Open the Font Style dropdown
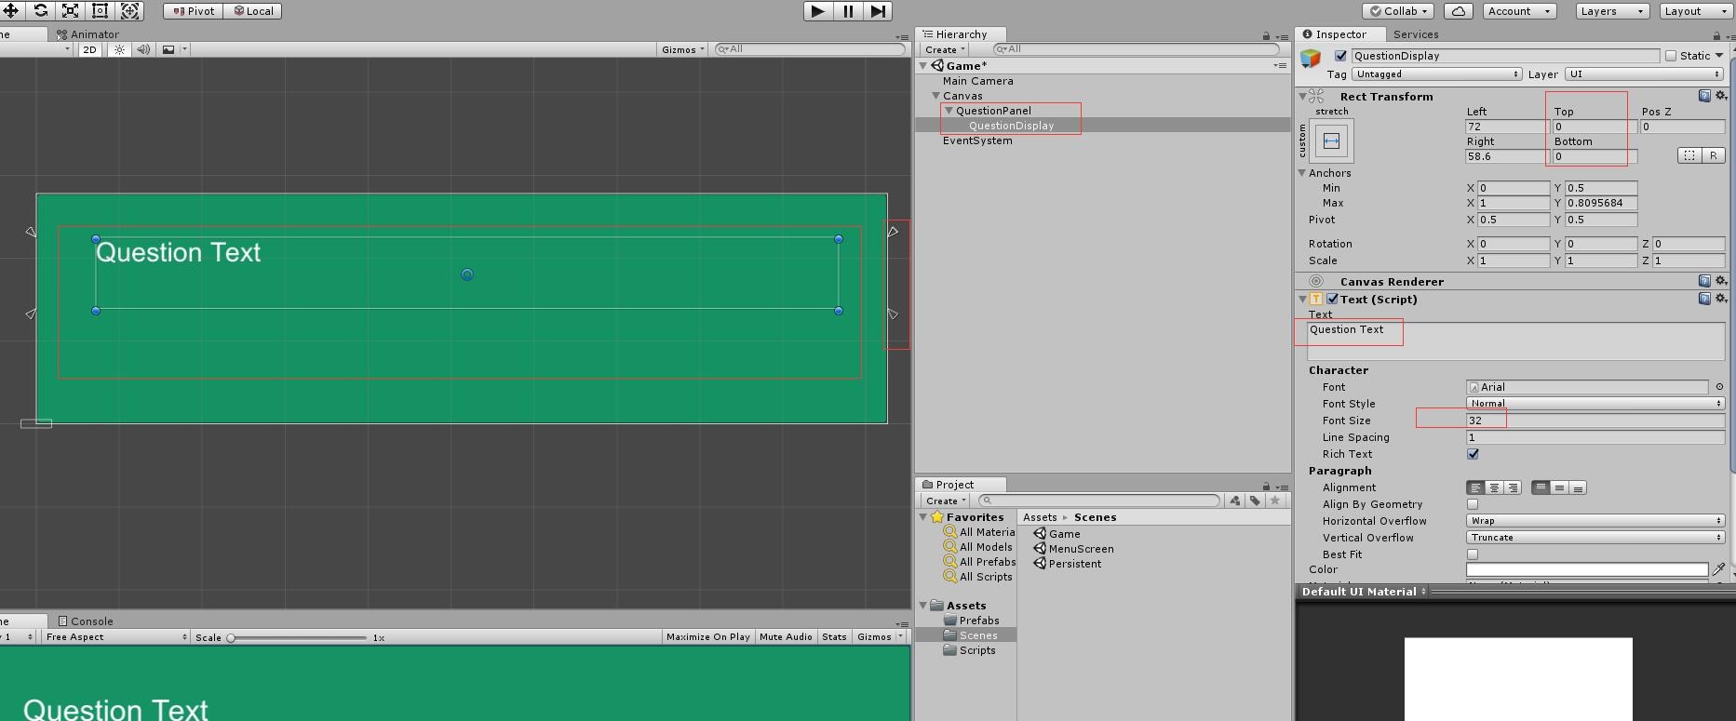This screenshot has width=1736, height=721. coord(1595,404)
